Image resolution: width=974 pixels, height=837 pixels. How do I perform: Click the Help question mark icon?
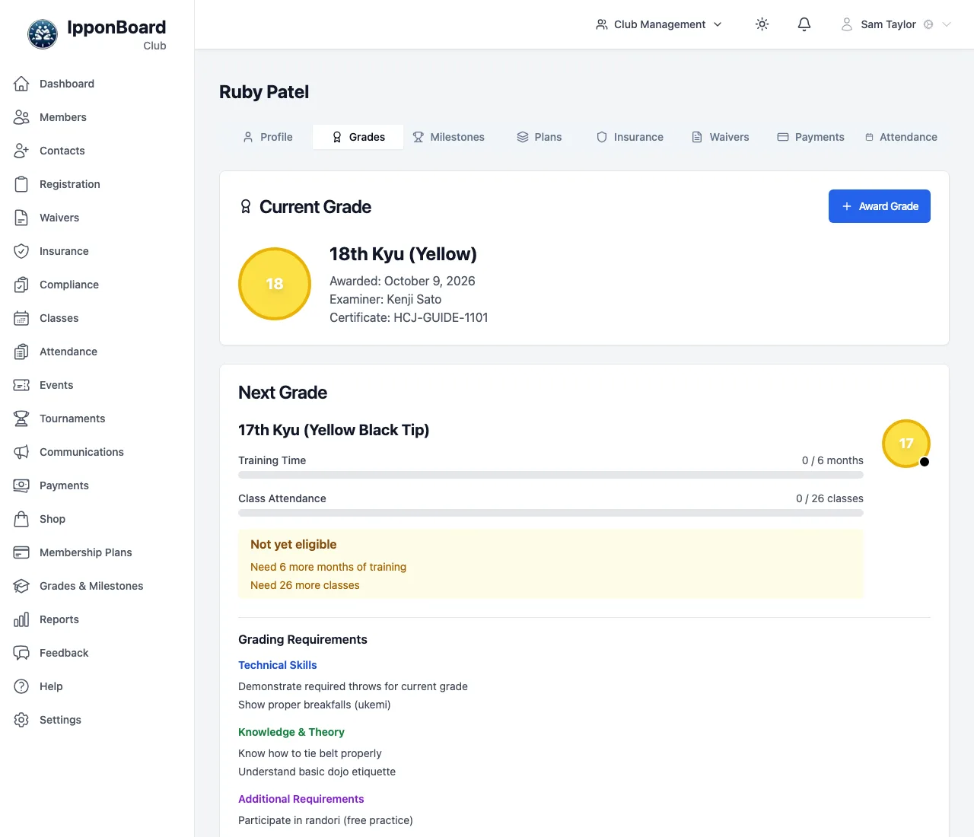click(21, 686)
